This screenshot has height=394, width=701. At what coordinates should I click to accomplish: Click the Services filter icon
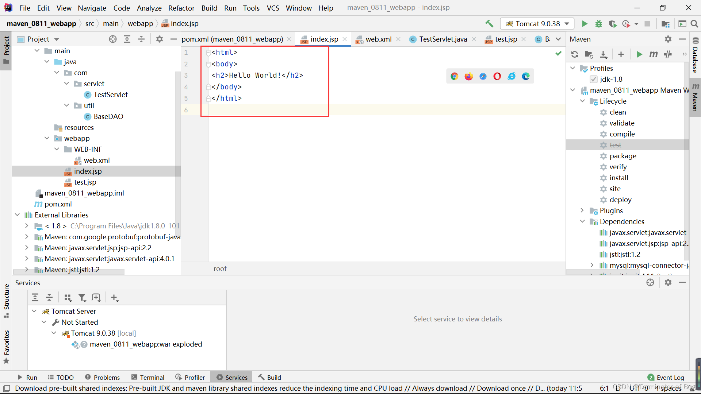click(x=82, y=298)
